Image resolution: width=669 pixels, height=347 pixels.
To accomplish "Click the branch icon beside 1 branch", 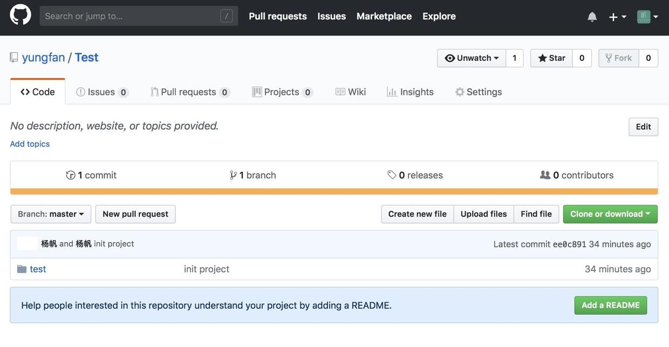I will (x=233, y=175).
